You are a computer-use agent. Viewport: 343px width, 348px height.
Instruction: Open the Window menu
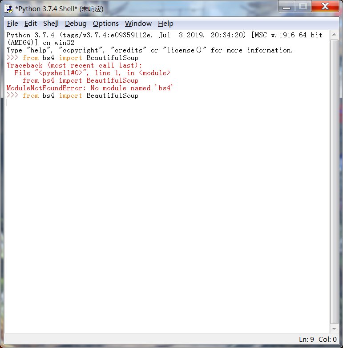click(138, 24)
